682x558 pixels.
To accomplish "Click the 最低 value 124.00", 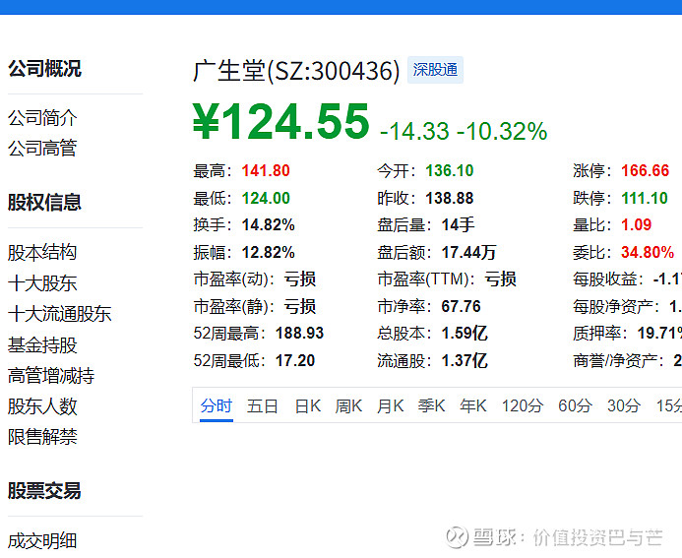I will click(x=266, y=199).
